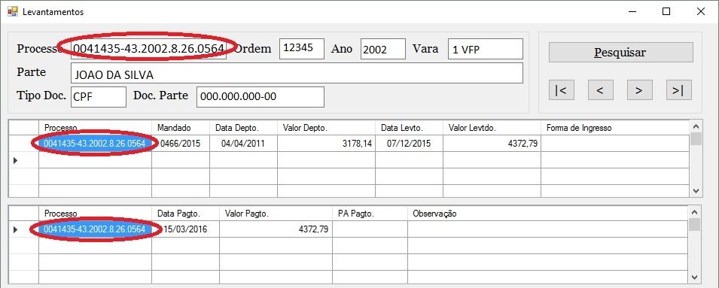Go to next record arrow button
Image resolution: width=719 pixels, height=288 pixels.
click(x=640, y=90)
